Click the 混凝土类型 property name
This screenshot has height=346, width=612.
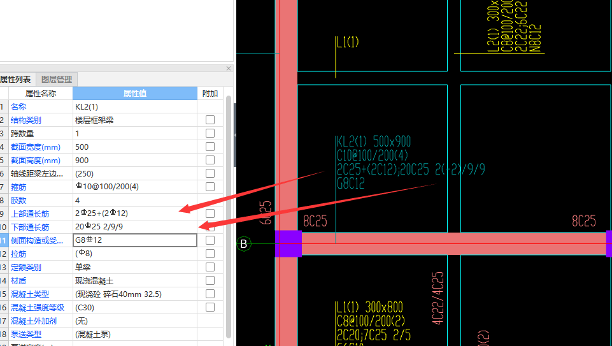tap(30, 294)
